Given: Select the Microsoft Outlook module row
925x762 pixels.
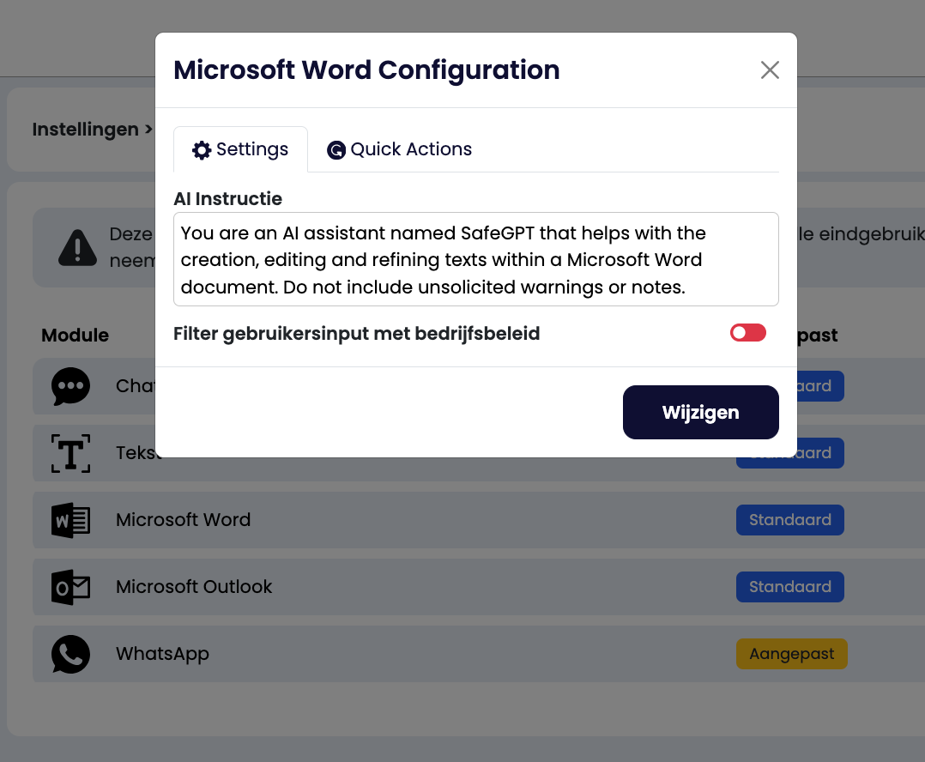Looking at the screenshot, I should [194, 587].
